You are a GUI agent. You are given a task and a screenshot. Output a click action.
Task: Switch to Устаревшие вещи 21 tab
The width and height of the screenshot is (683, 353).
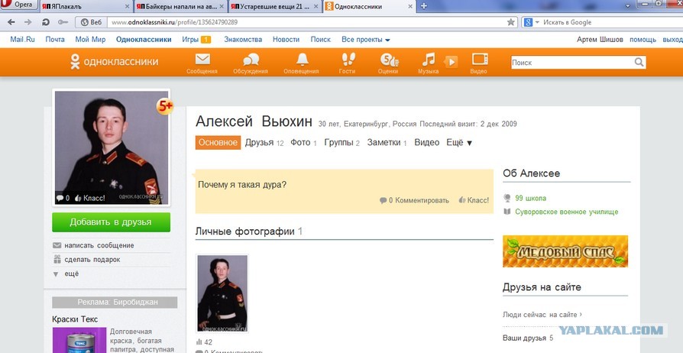tap(275, 7)
